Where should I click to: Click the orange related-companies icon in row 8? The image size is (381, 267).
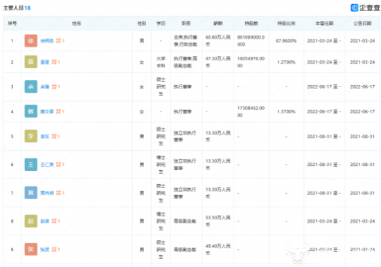pos(54,221)
